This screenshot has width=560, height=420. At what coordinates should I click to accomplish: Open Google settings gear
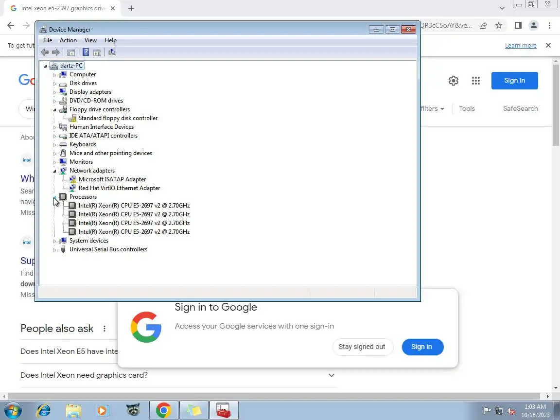454,81
